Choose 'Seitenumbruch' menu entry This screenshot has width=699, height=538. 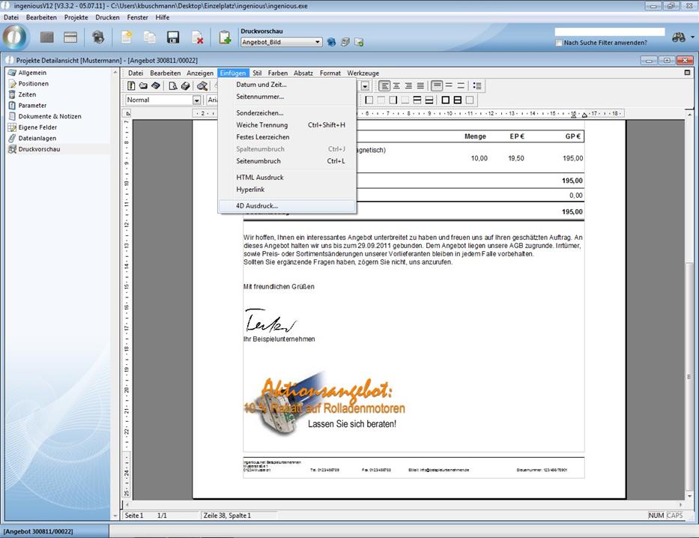pyautogui.click(x=258, y=161)
